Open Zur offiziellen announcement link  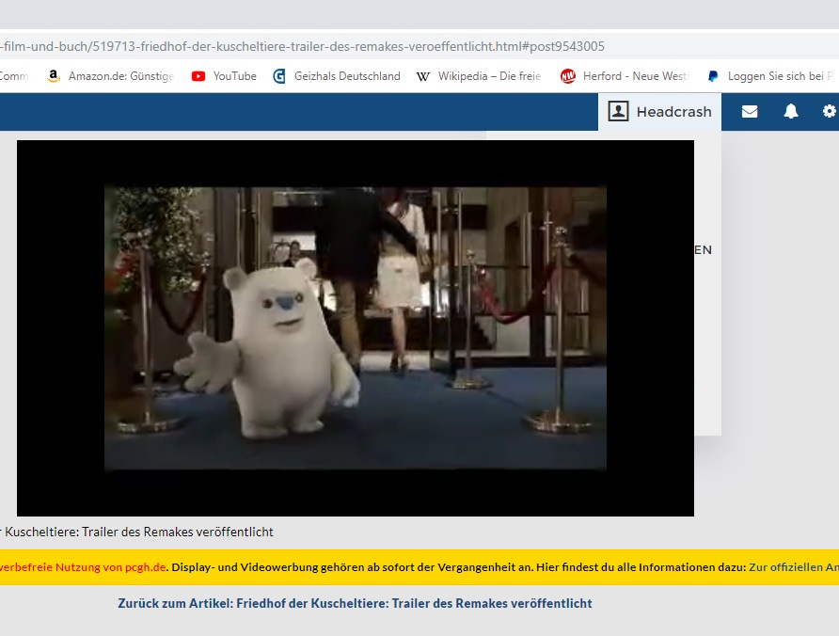pyautogui.click(x=794, y=567)
